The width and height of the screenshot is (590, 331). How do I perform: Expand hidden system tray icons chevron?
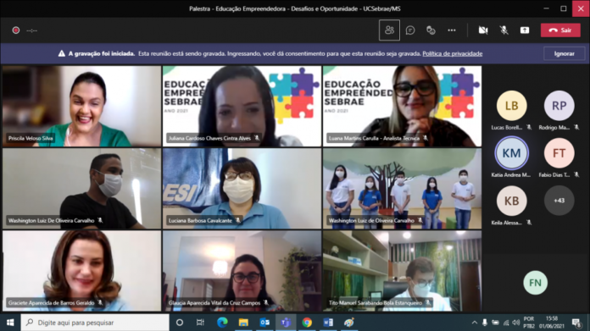coord(474,323)
